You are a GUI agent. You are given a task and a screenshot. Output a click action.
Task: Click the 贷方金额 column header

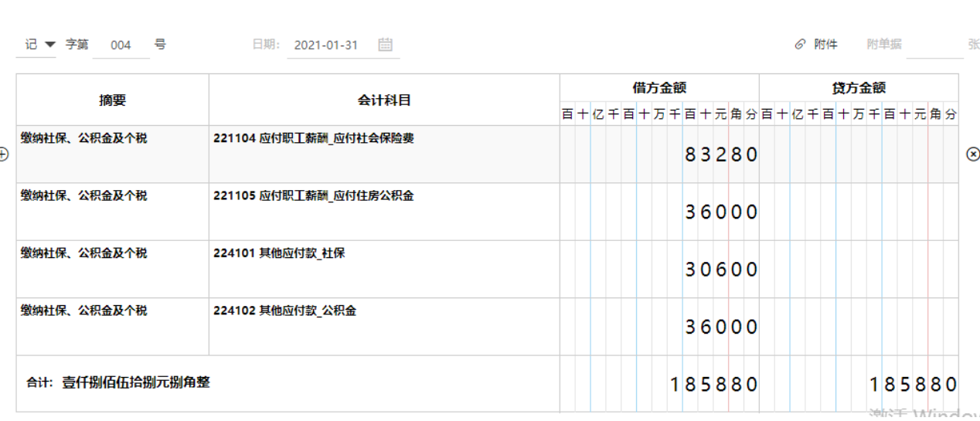[x=859, y=88]
